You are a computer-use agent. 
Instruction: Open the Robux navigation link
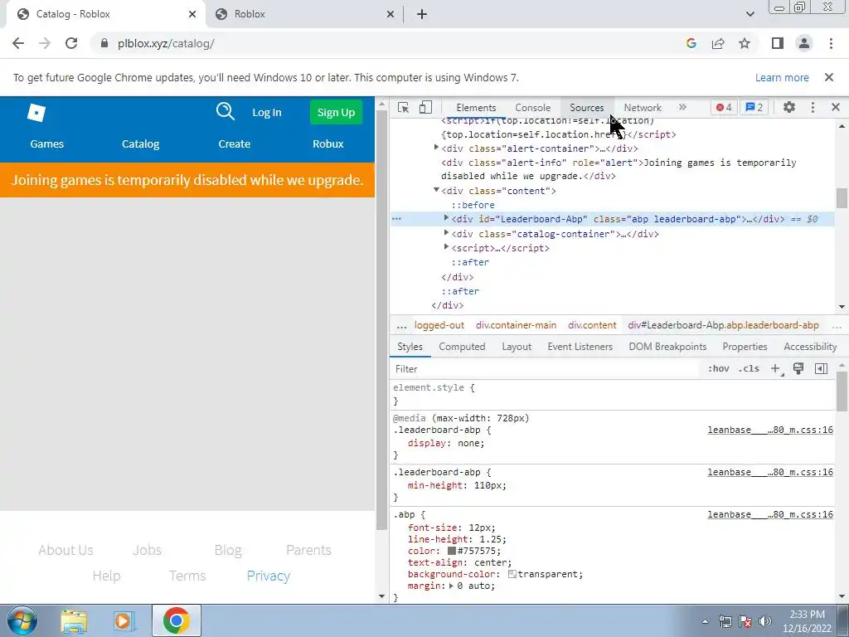[328, 144]
